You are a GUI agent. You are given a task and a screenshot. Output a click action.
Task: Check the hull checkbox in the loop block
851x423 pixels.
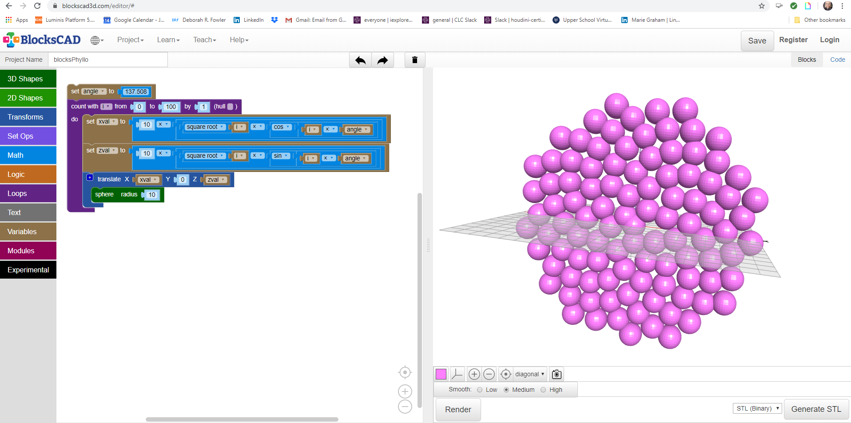230,107
